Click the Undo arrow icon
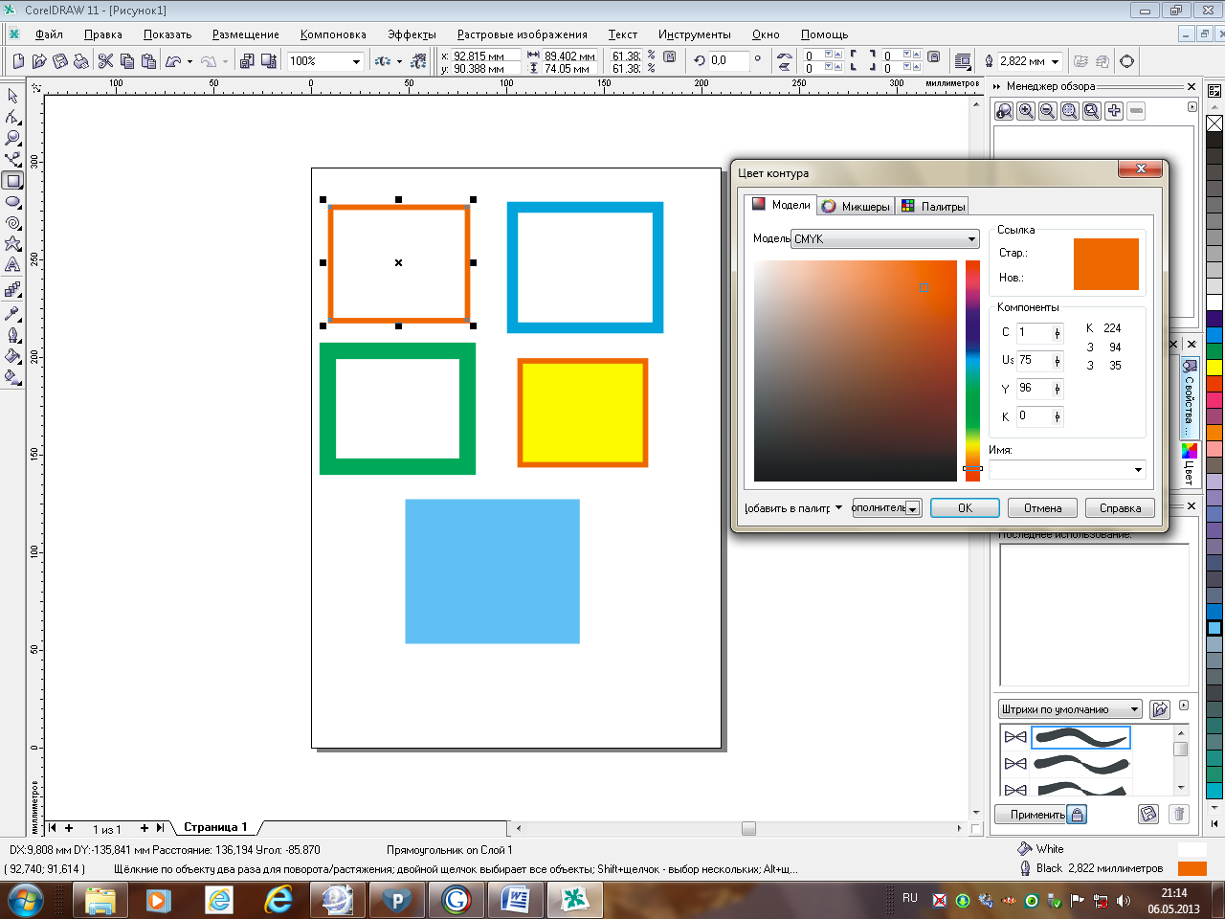 [x=173, y=61]
